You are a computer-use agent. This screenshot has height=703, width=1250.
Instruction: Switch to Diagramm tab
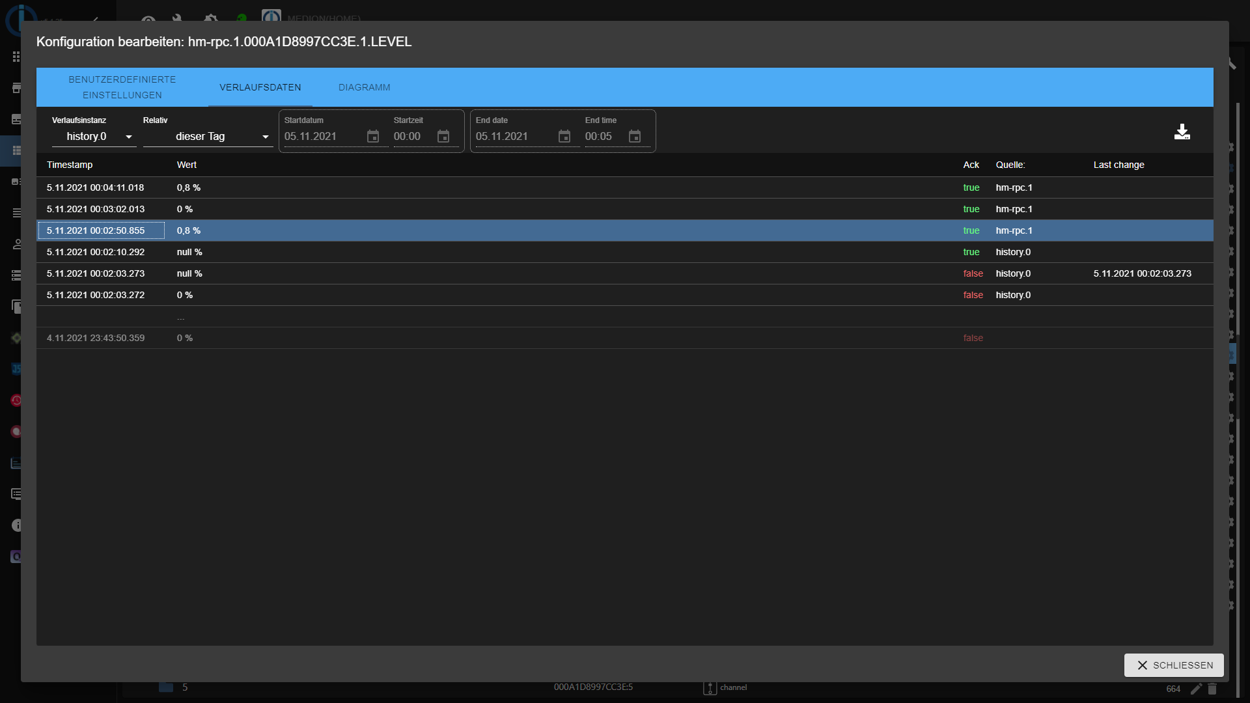point(364,87)
